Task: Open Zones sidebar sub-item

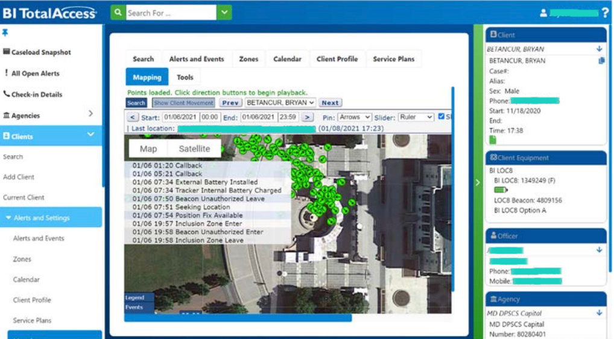Action: (x=22, y=260)
